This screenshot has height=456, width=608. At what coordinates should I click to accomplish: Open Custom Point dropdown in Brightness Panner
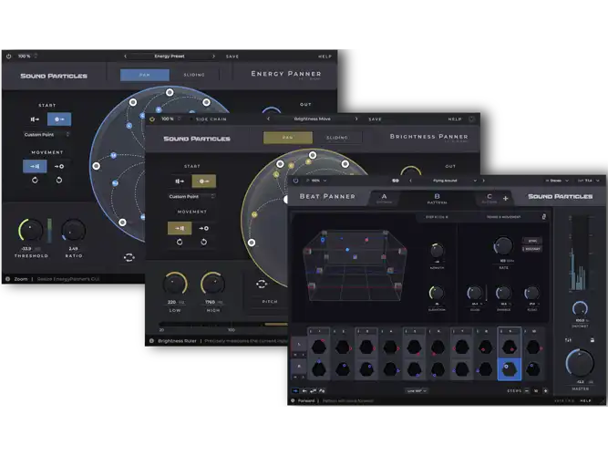pyautogui.click(x=191, y=196)
